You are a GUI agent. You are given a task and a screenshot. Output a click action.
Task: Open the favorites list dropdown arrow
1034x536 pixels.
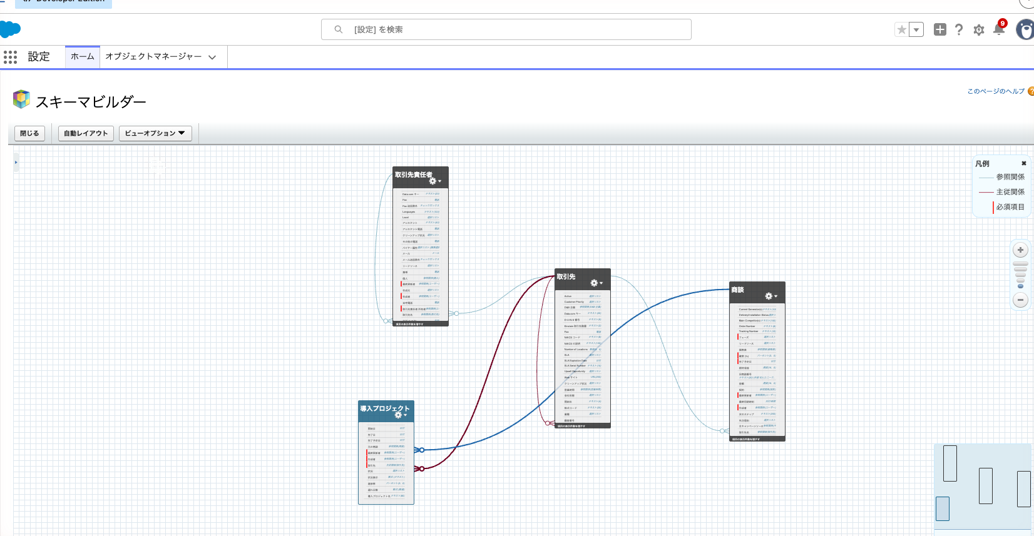click(x=916, y=29)
